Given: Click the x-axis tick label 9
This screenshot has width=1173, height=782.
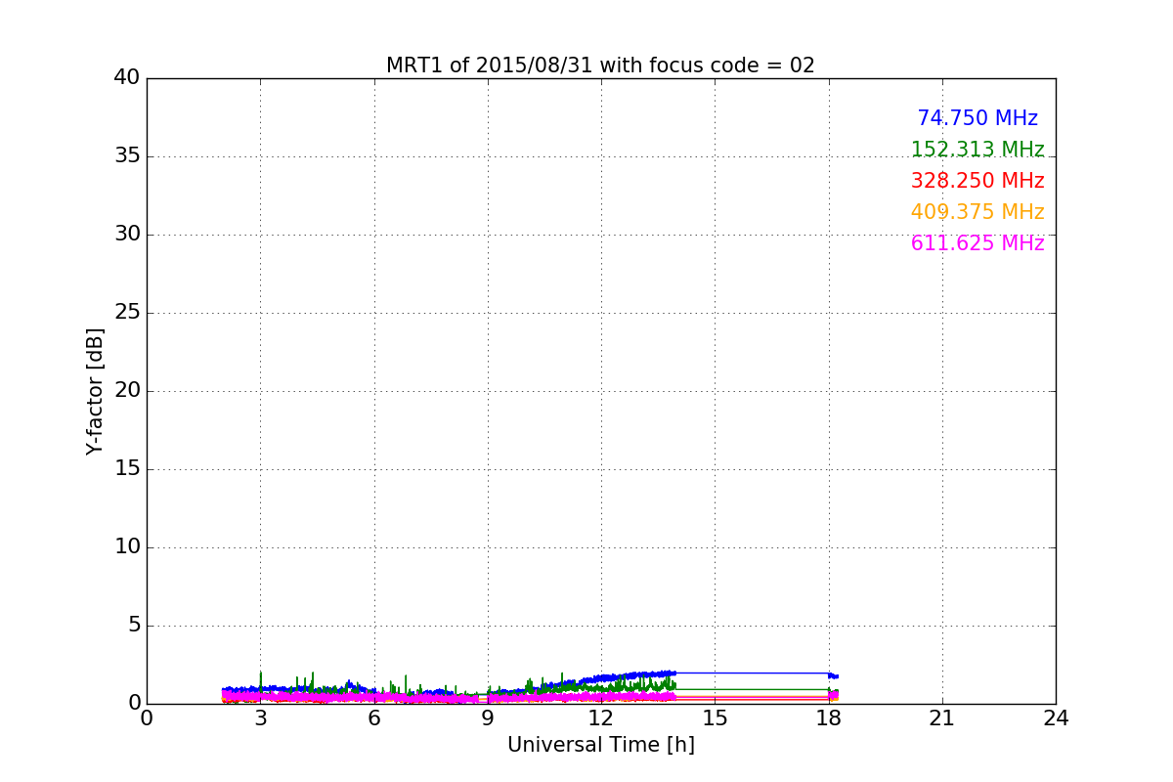Looking at the screenshot, I should (488, 718).
